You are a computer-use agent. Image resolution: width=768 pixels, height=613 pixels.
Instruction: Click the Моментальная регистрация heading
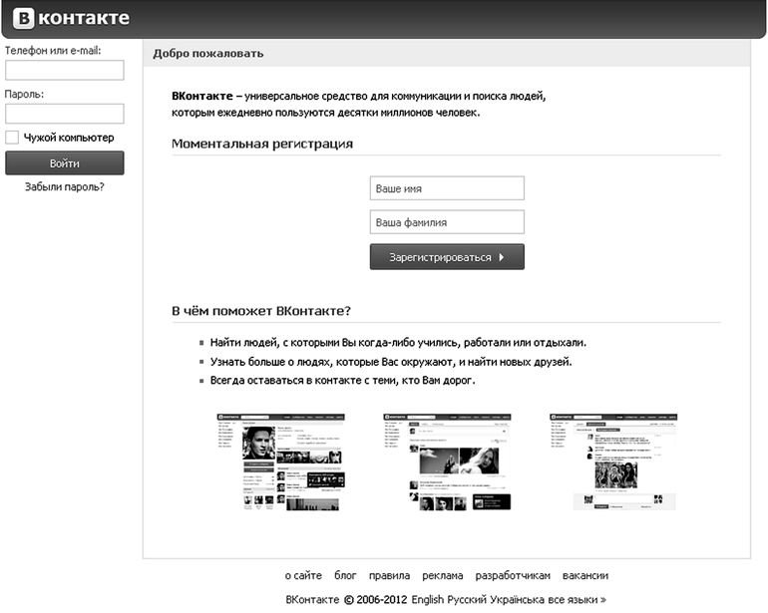262,144
